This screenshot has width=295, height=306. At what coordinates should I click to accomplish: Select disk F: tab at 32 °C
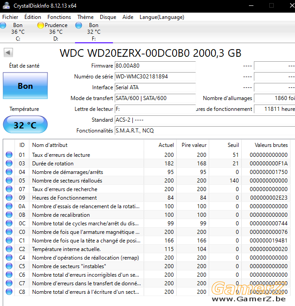pos(94,32)
